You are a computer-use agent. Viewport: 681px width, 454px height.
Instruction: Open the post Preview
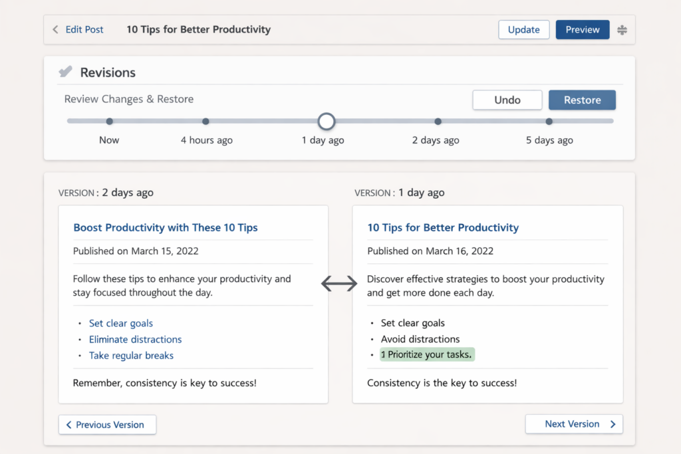(582, 29)
